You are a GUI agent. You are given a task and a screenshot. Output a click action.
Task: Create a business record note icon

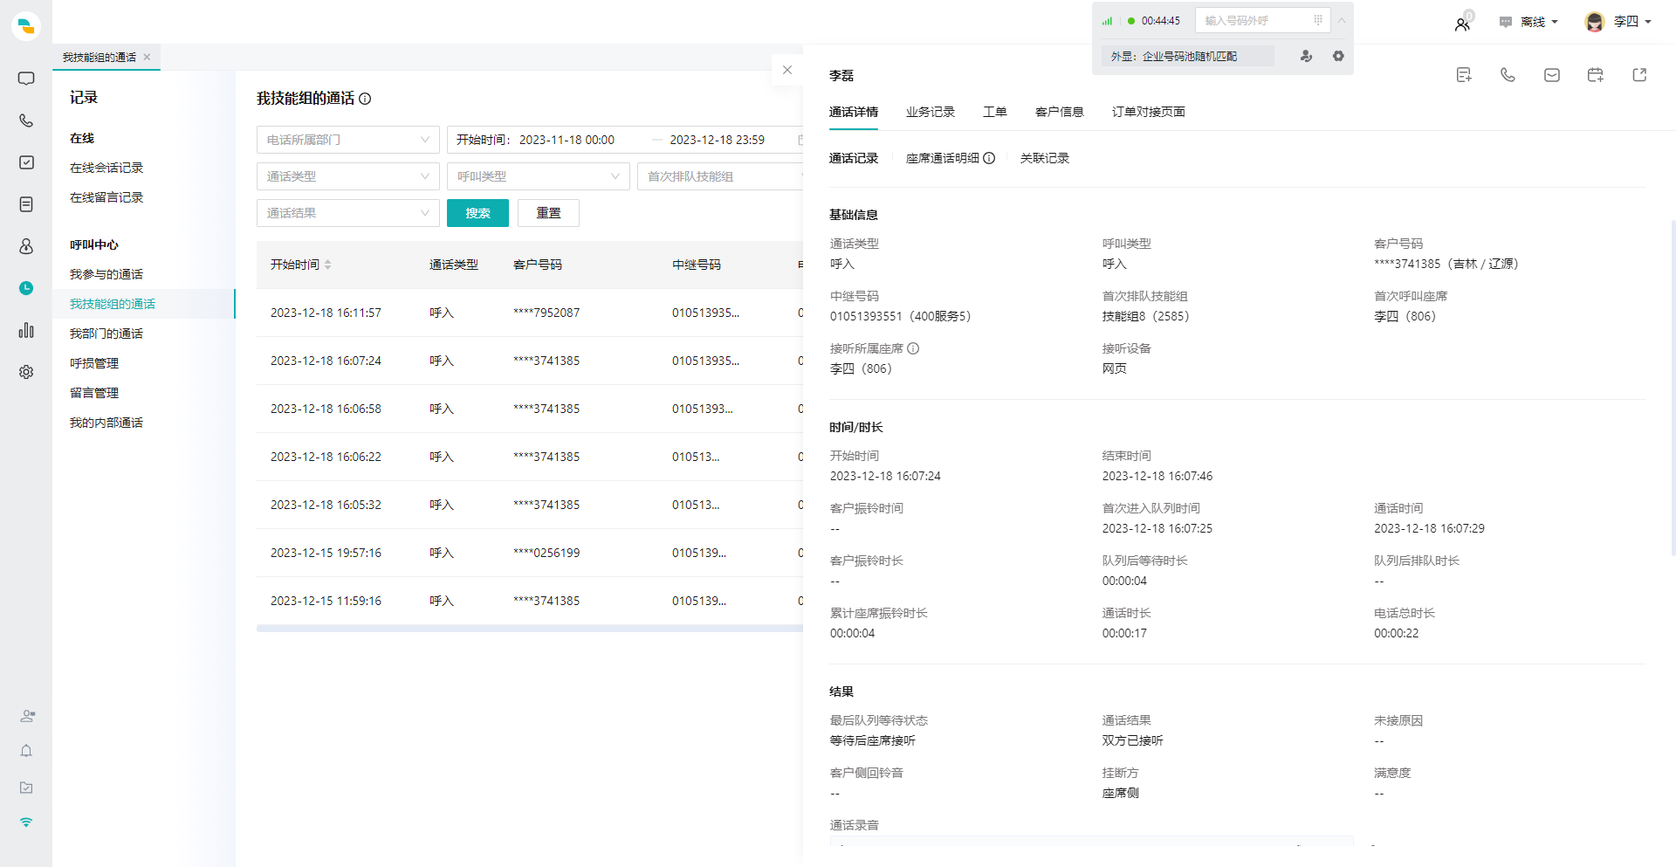(1464, 75)
